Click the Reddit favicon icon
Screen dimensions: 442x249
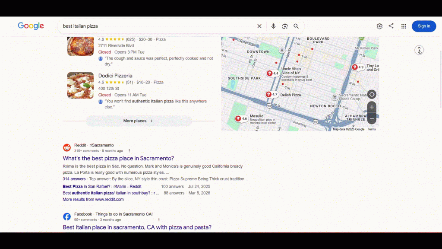[x=67, y=148]
